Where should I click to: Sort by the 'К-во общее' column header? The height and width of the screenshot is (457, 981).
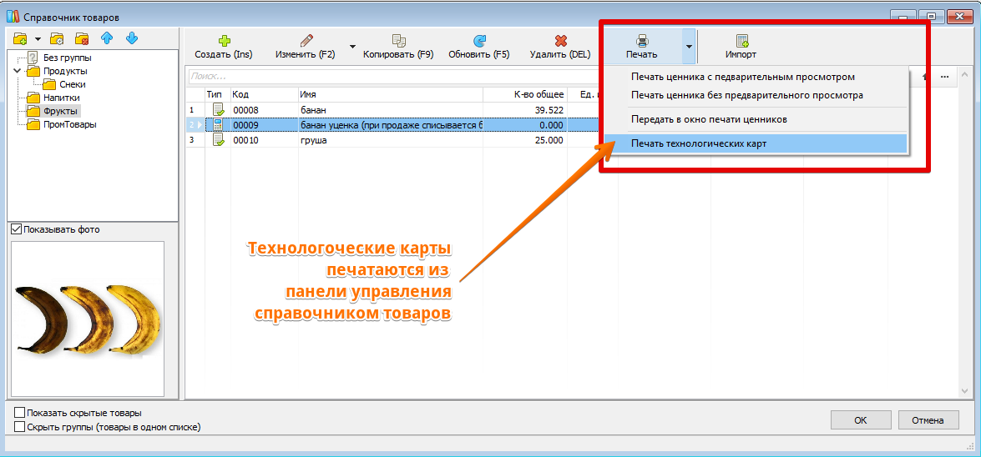[x=525, y=94]
